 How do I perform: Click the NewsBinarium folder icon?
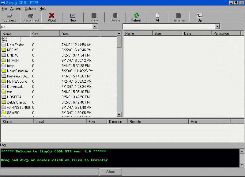(4, 71)
